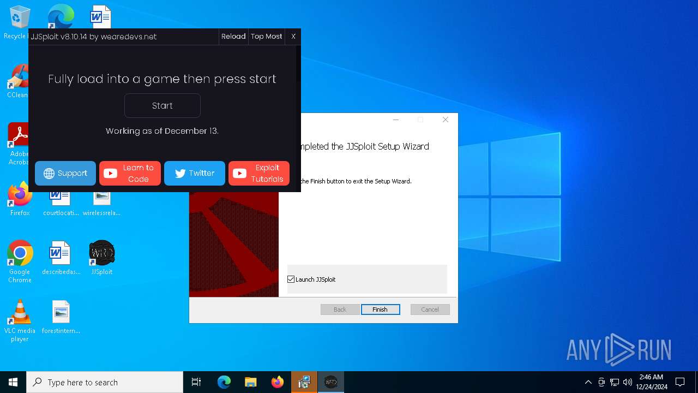
Task: Uncheck the Launch JJSploit checkbox
Action: [291, 279]
